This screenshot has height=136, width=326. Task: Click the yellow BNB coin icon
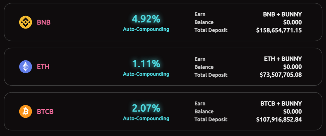(26, 22)
